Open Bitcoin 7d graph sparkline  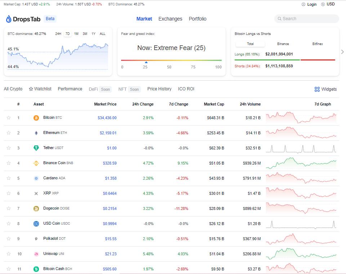pos(301,118)
